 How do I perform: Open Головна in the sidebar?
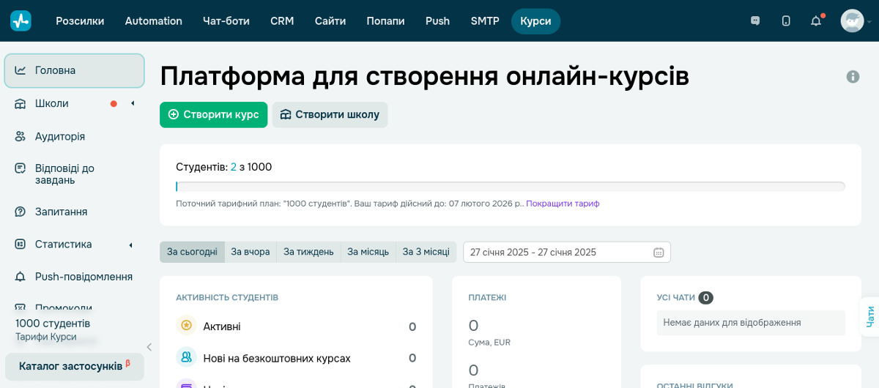click(74, 70)
